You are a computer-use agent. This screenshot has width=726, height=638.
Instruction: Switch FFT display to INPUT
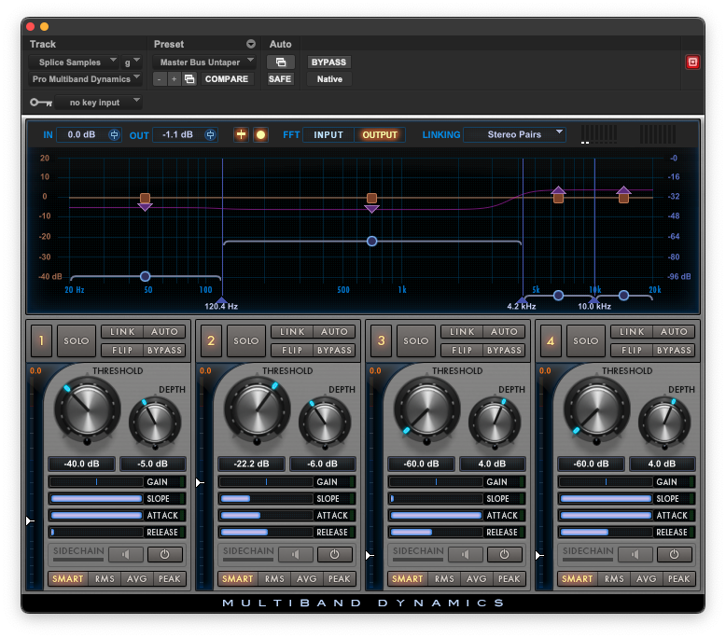point(328,134)
